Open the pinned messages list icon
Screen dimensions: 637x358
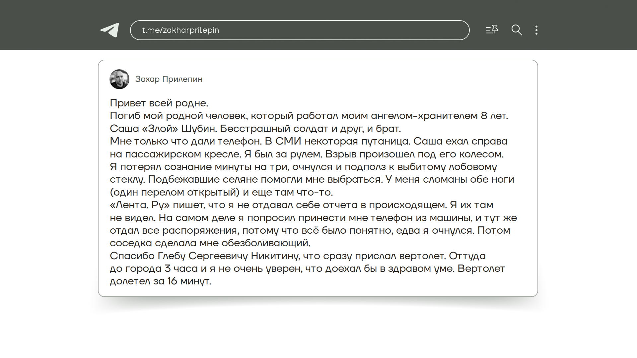coord(492,30)
